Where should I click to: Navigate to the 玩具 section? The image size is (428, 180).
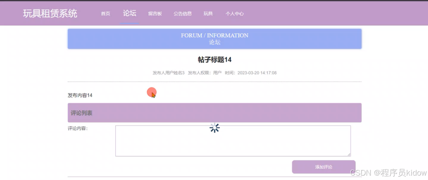click(208, 14)
